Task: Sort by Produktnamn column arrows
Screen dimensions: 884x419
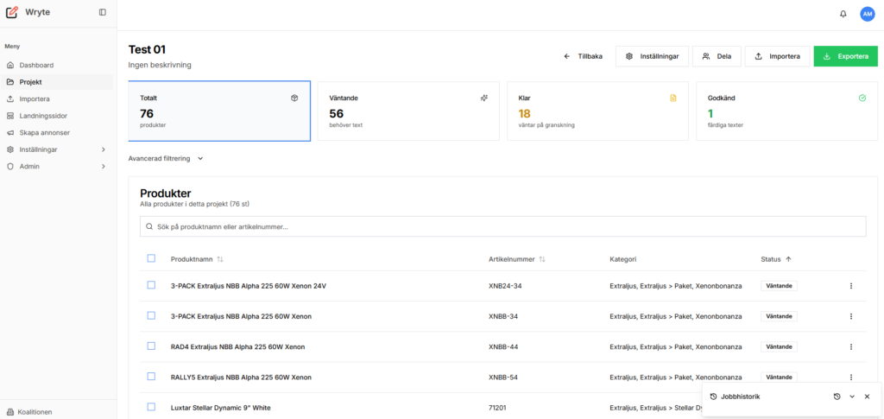Action: pyautogui.click(x=220, y=259)
